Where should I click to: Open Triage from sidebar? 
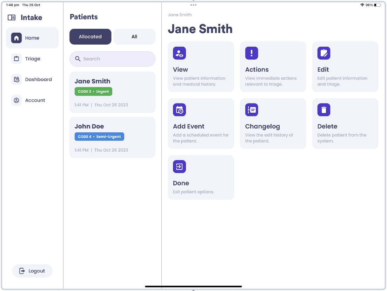(x=32, y=59)
